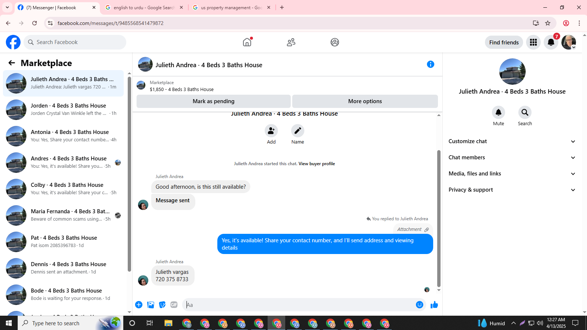Open site information icon in address bar
The image size is (587, 330).
[x=50, y=23]
